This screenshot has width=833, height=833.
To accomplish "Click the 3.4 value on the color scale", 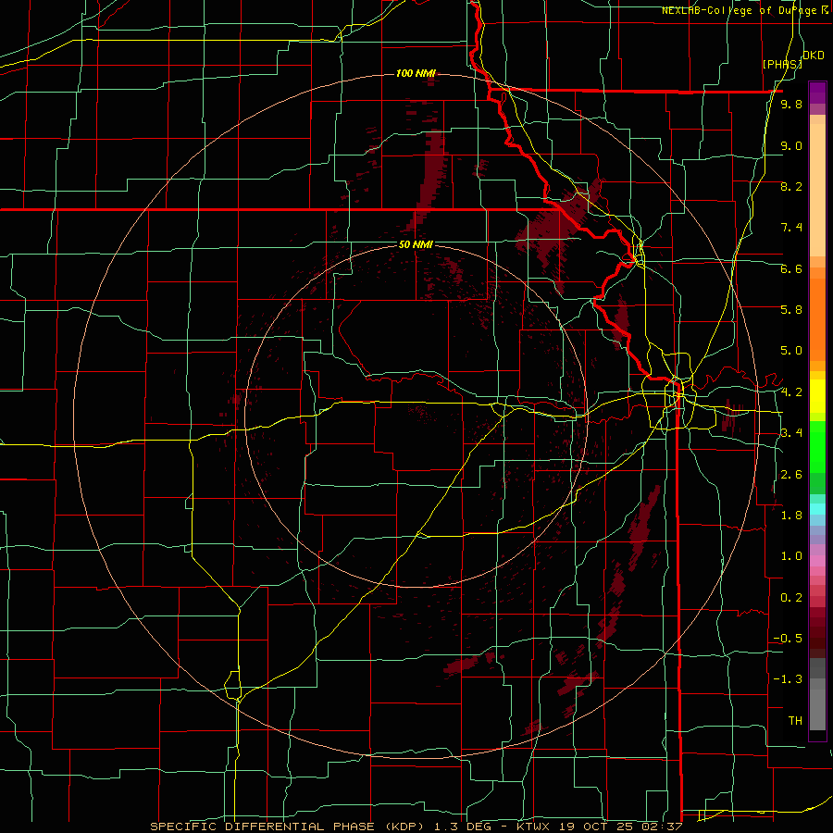I will [x=791, y=433].
